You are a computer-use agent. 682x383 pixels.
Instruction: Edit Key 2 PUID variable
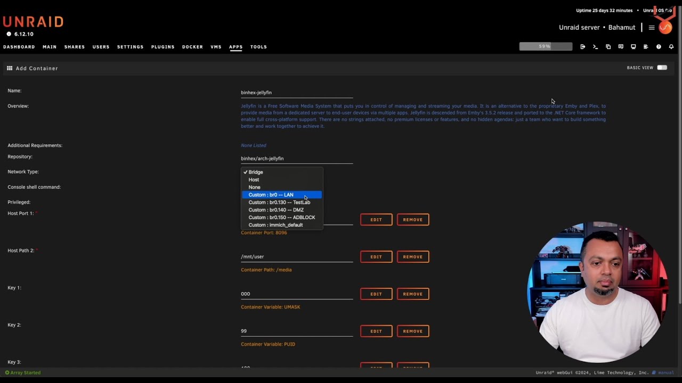376,331
